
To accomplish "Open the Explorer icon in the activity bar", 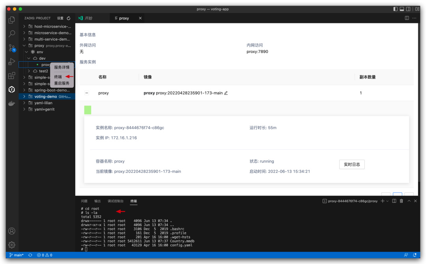I will coord(12,19).
